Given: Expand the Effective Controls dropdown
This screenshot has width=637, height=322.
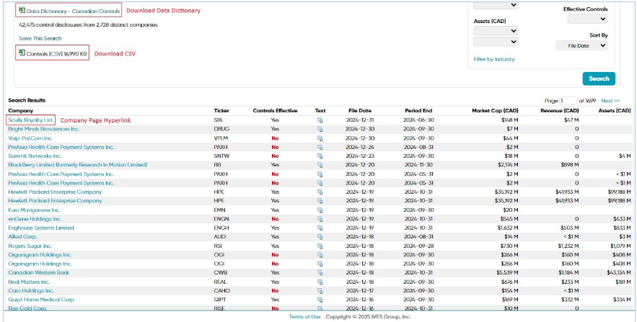Looking at the screenshot, I should (587, 19).
